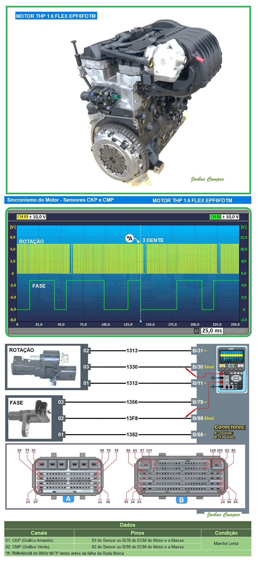Image resolution: width=259 pixels, height=568 pixels.
Task: Click the blue connector B badge
Action: [x=181, y=500]
